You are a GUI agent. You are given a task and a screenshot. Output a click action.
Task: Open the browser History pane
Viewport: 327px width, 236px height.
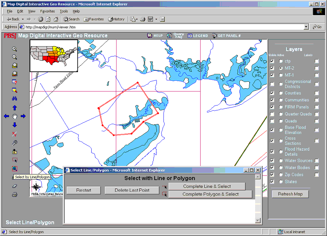tap(116, 19)
